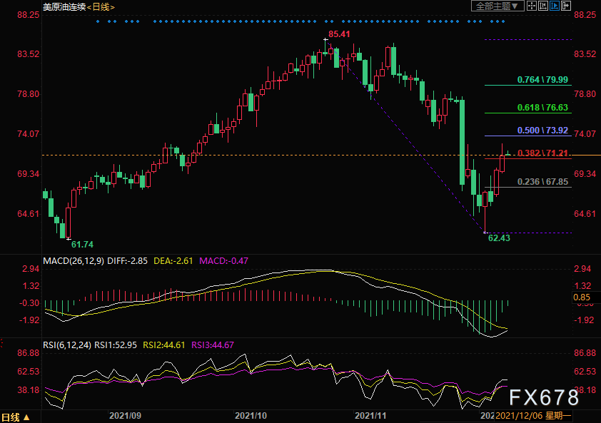Toggle the blue jump-to-latest chart icon
601x423 pixels.
point(555,6)
